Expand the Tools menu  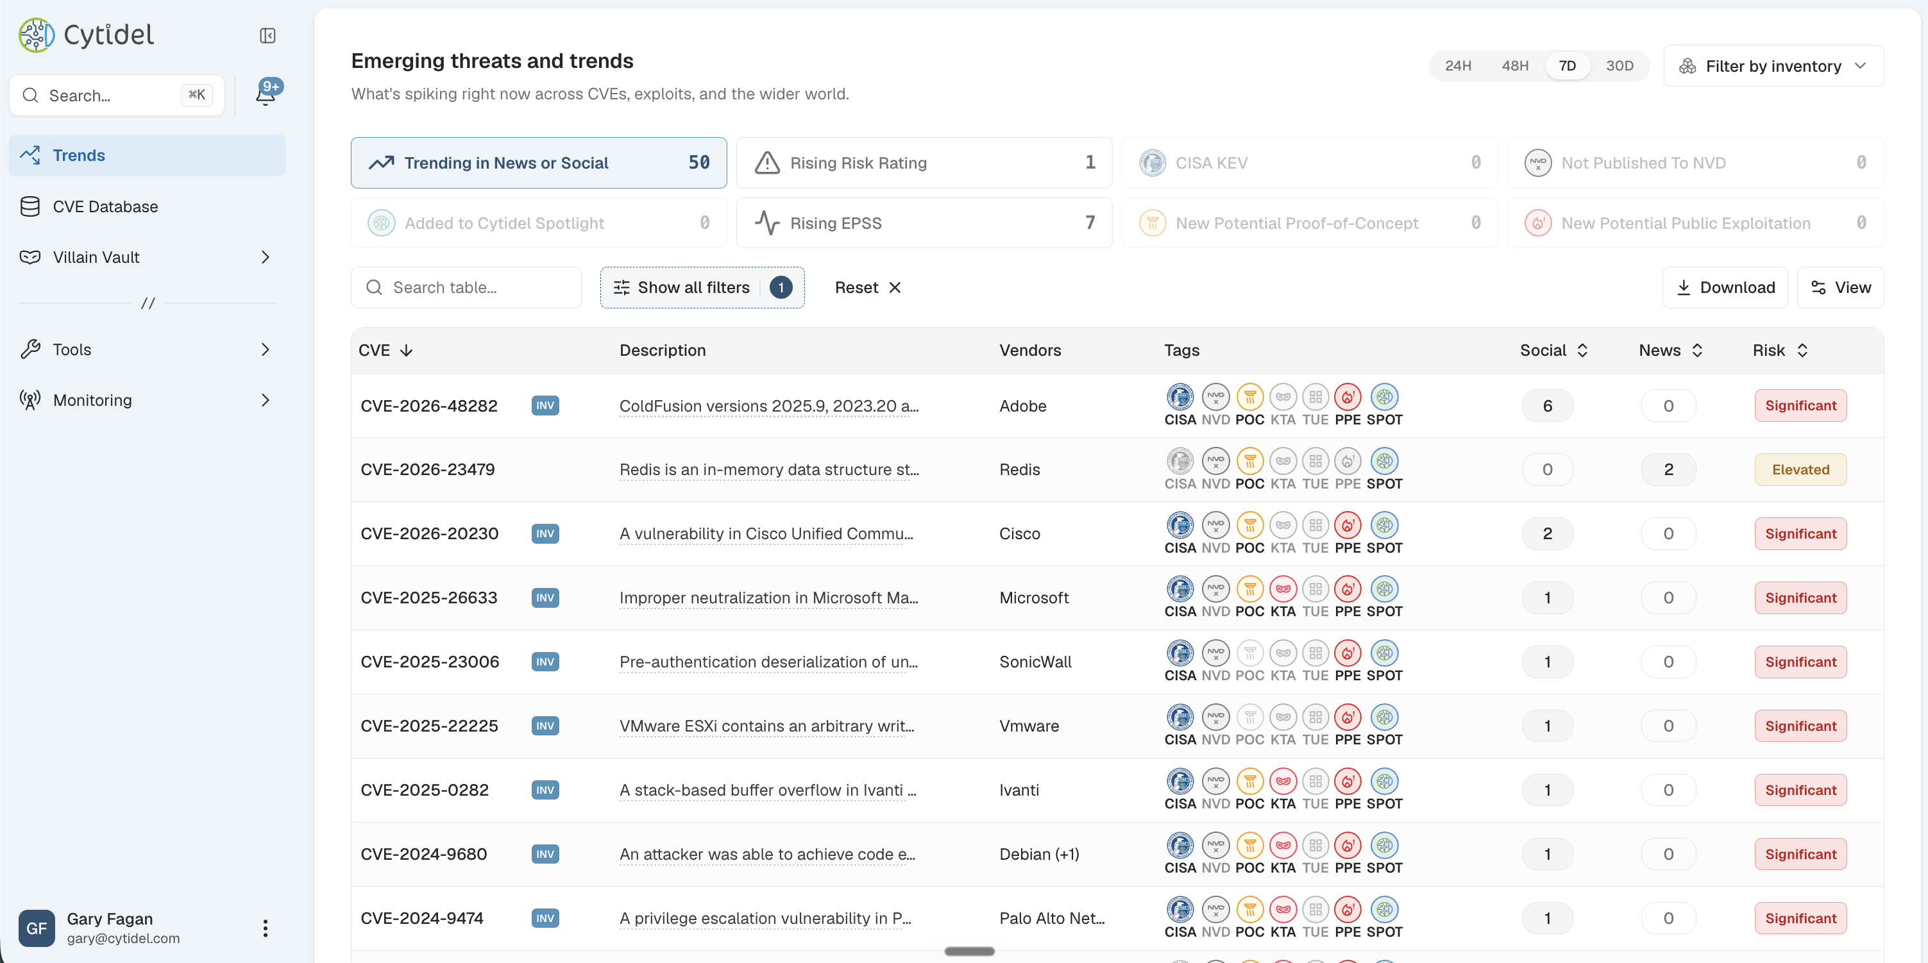(x=148, y=349)
